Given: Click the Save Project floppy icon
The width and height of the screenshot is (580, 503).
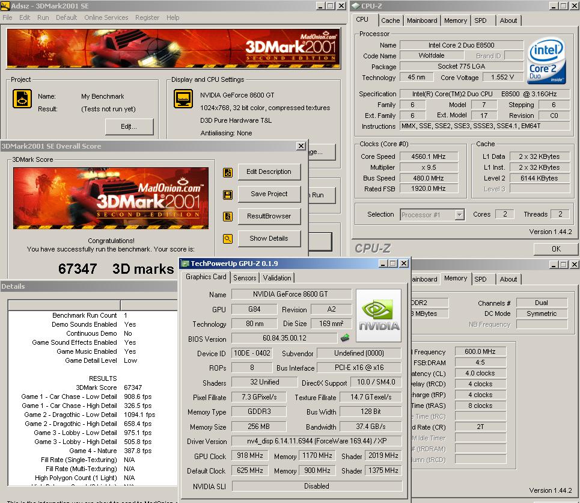Looking at the screenshot, I should pos(228,194).
